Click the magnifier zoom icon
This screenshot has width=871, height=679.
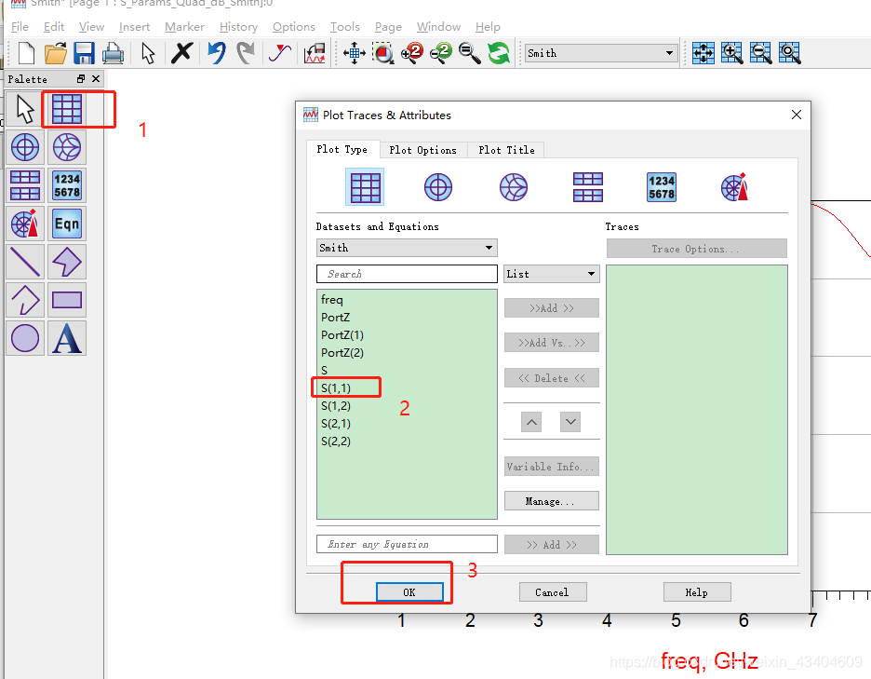[x=469, y=53]
